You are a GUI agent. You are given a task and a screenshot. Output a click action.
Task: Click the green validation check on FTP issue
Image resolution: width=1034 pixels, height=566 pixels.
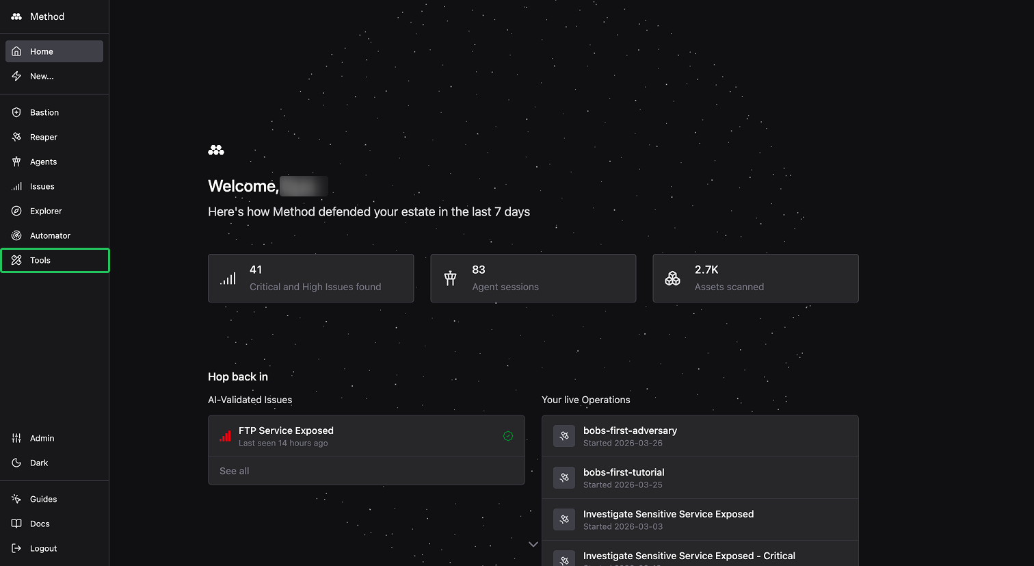coord(508,436)
